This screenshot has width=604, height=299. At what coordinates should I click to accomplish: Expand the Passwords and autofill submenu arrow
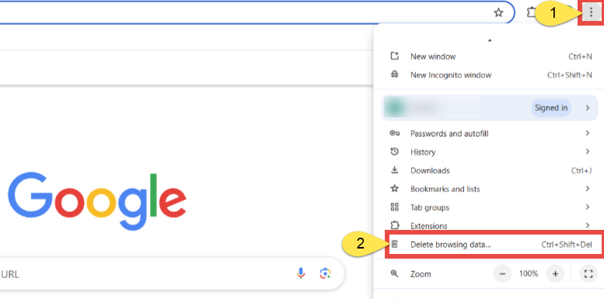tap(588, 133)
